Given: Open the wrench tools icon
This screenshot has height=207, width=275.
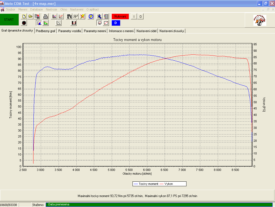Looking at the screenshot, I should tap(100, 16).
